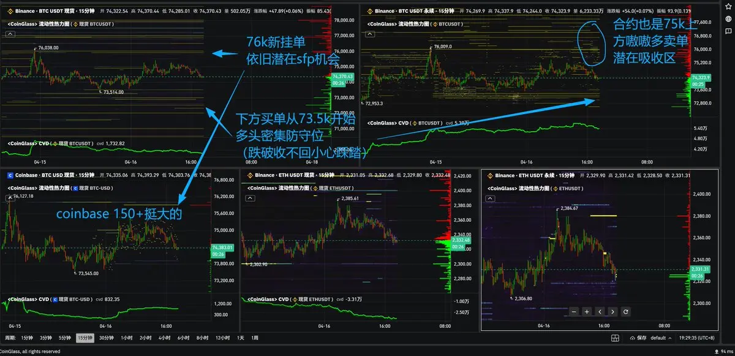735x356 pixels.
Task: Select the 6小时 timeframe
Action: click(182, 338)
